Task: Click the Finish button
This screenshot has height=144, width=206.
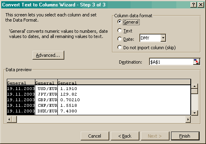Action: coord(185,136)
